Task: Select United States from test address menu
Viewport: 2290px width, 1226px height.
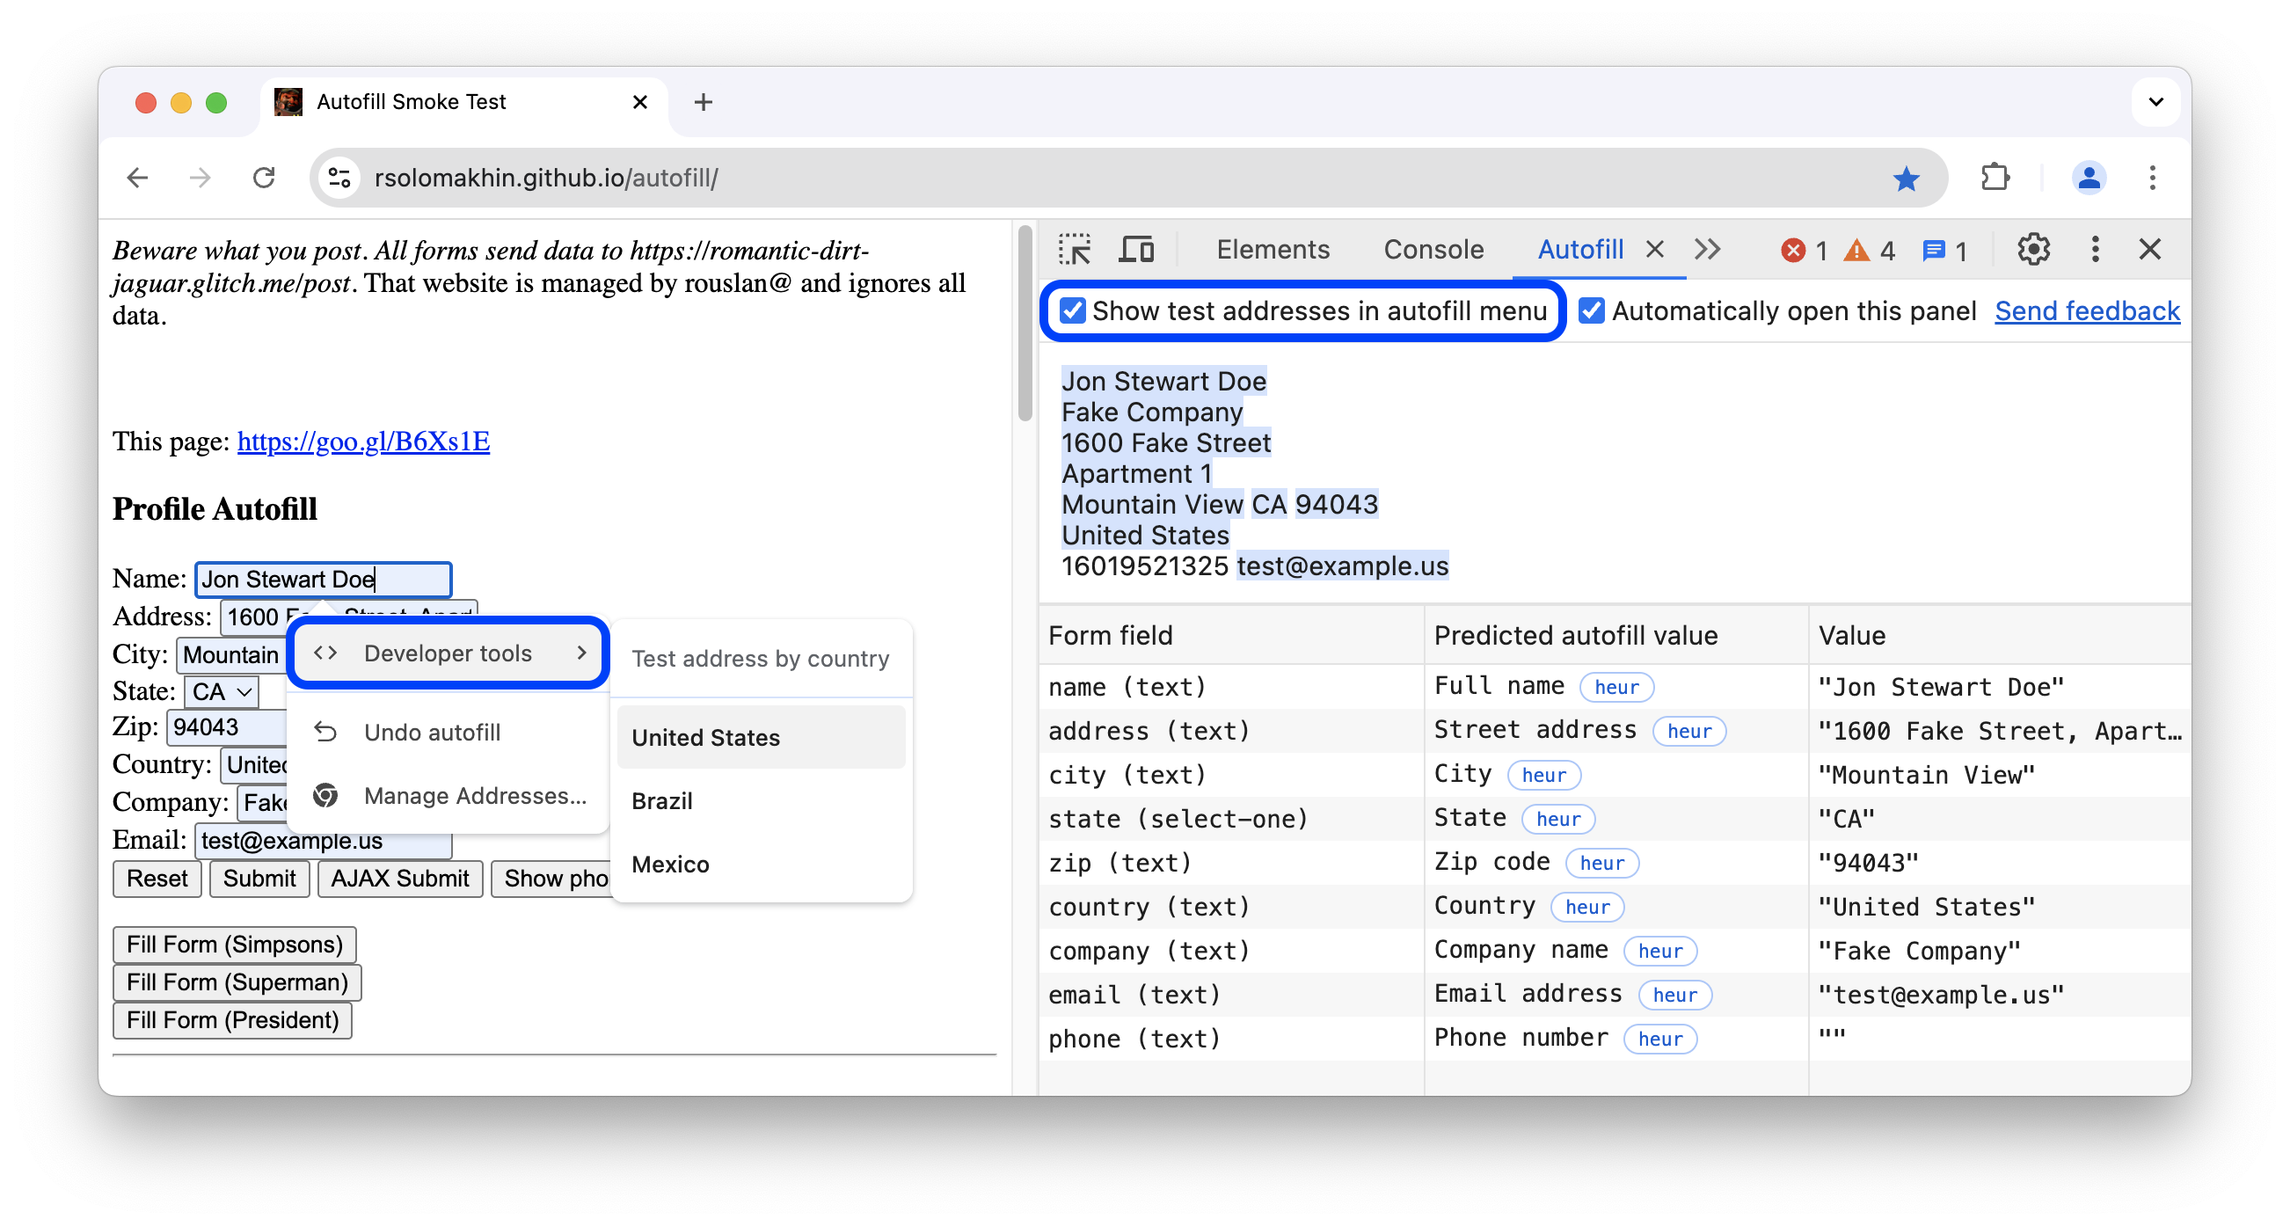Action: (704, 738)
